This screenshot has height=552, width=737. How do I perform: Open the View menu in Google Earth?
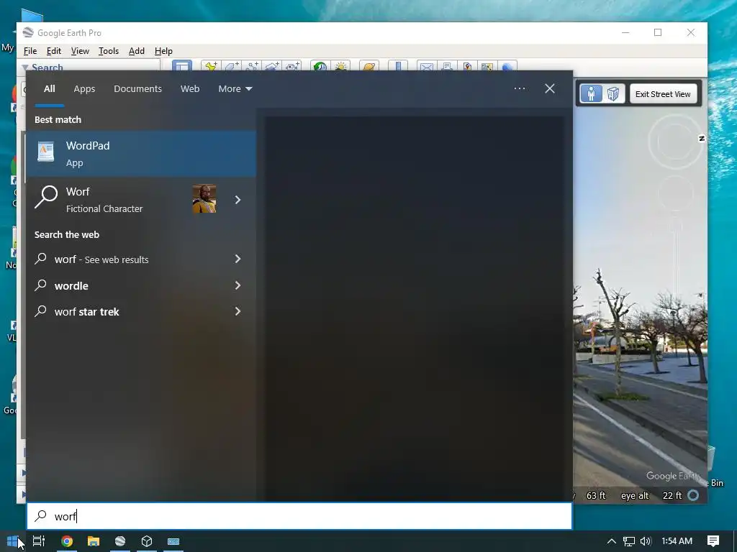coord(80,51)
